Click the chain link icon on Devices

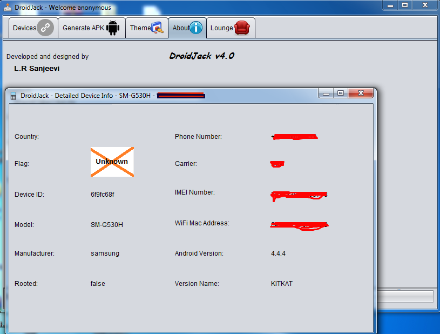45,28
